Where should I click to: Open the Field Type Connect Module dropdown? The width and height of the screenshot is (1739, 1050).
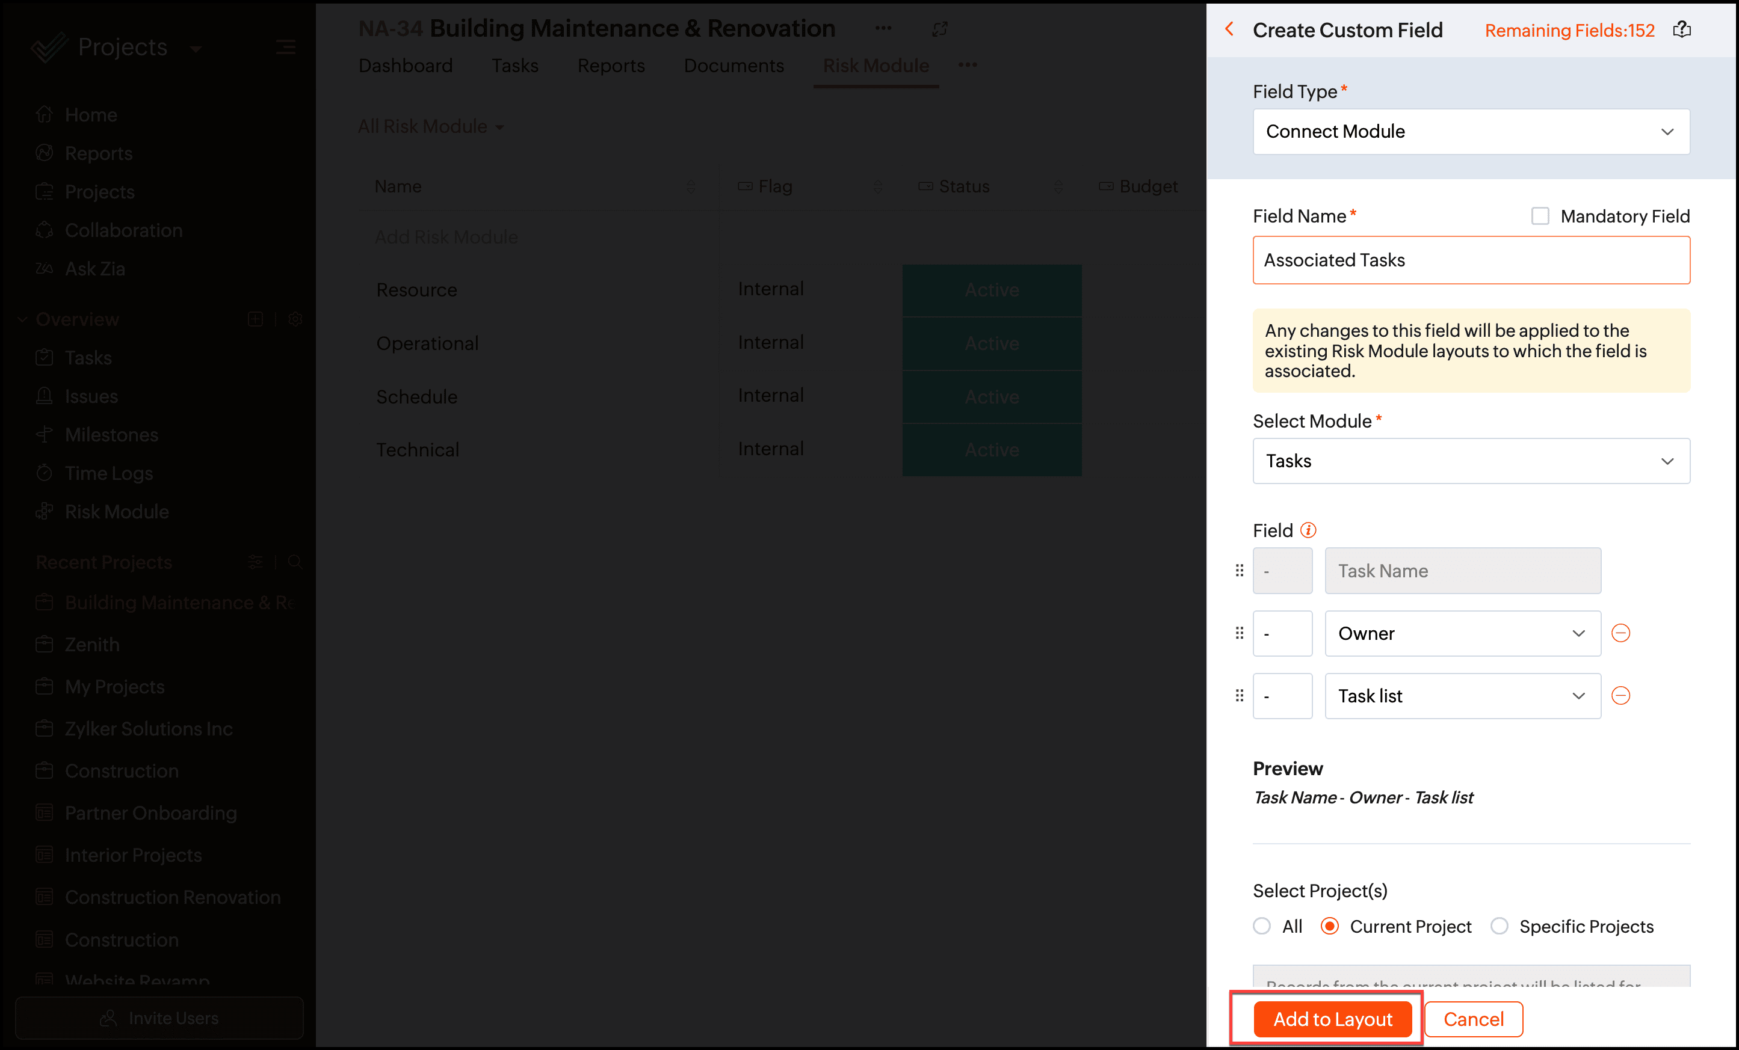pos(1471,132)
